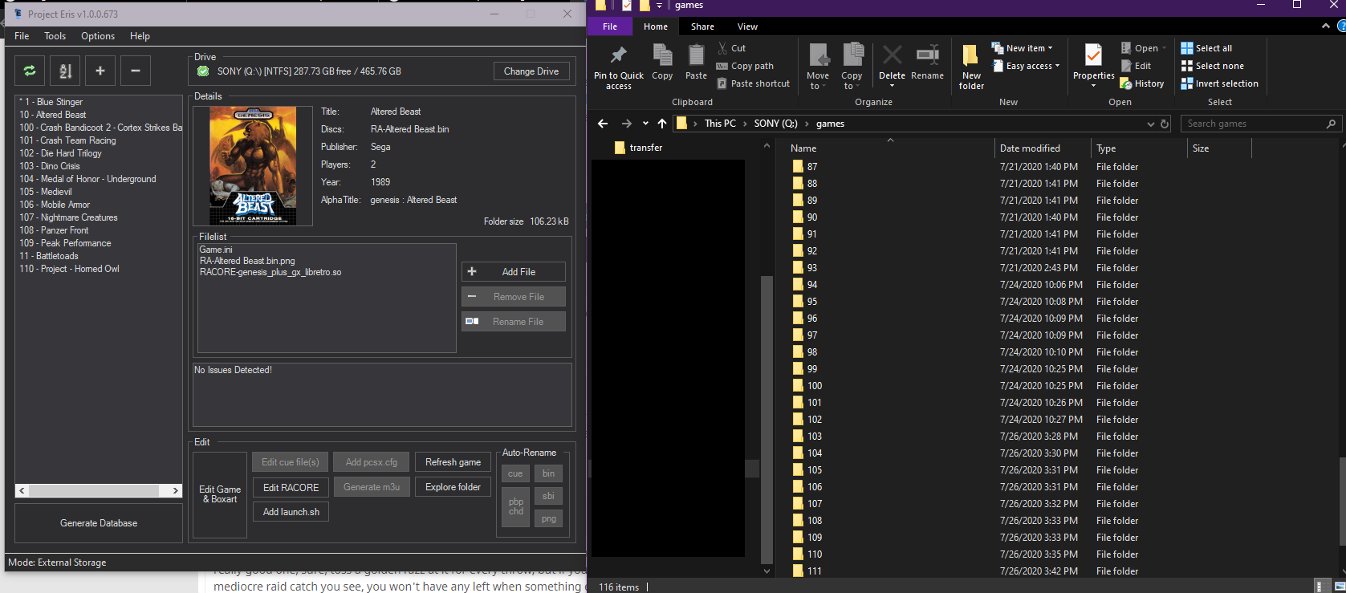1346x593 pixels.
Task: Click the Change Drive button
Action: point(531,71)
